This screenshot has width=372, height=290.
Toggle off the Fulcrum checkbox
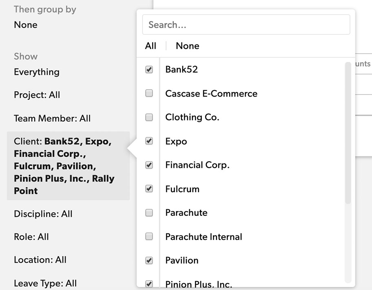coord(149,189)
